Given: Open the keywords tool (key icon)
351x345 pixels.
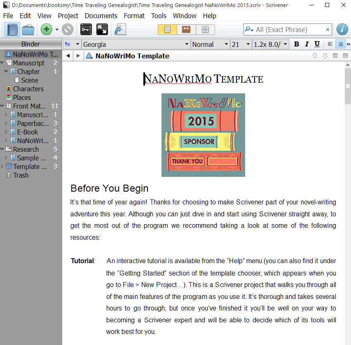Looking at the screenshot, I should click(x=86, y=29).
